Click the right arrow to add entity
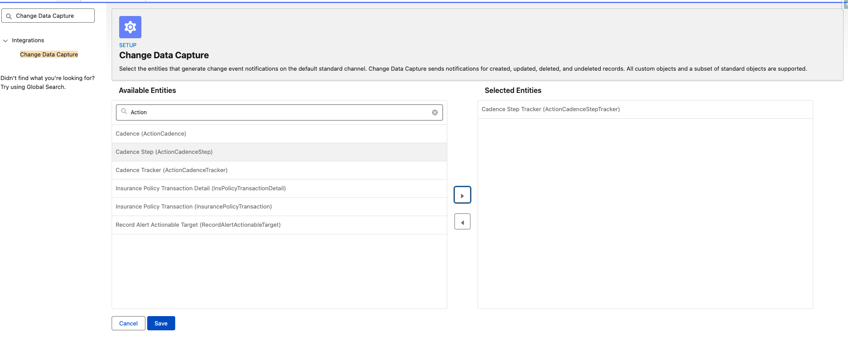Viewport: 848px width, 353px height. tap(462, 195)
